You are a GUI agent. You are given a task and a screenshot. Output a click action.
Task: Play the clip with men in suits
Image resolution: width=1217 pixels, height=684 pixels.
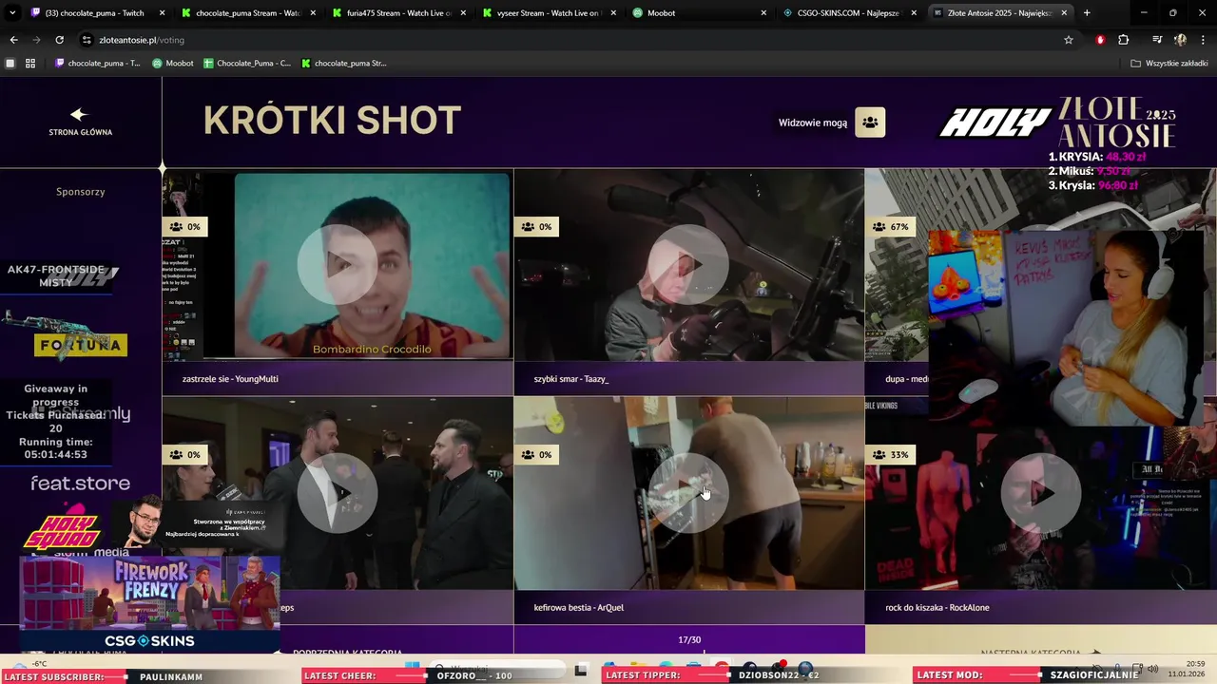(x=337, y=493)
